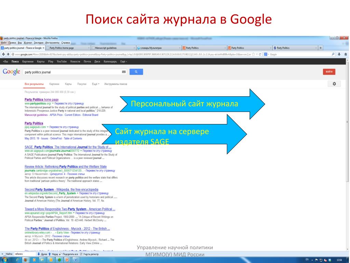Open 'Manuscript guidelines' sitelink
The image size is (350, 263).
[x=36, y=115]
